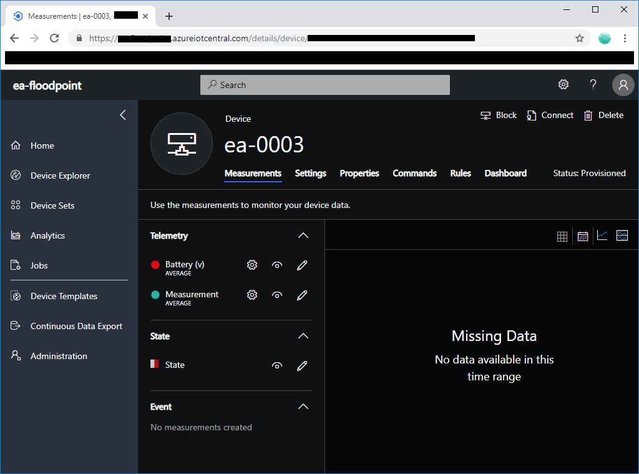This screenshot has width=639, height=474.
Task: Click the red color dot next to Battery
Action: 155,264
